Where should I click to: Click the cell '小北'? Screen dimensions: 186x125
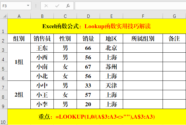(x=42, y=76)
